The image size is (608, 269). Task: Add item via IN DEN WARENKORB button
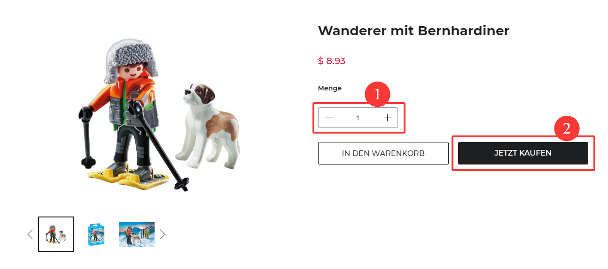click(383, 153)
